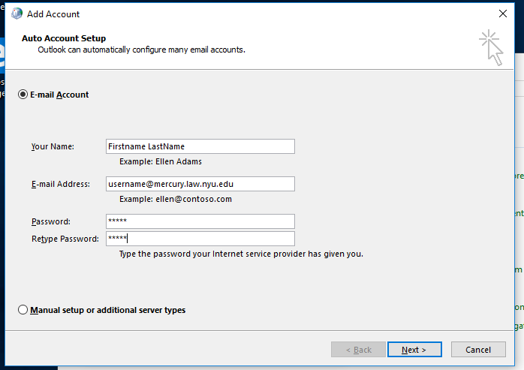Click the Internet service provider password hint
The image size is (524, 370).
[241, 254]
